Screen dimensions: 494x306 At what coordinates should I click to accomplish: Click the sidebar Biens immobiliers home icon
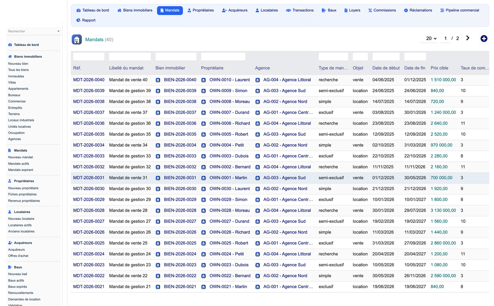[x=10, y=56]
